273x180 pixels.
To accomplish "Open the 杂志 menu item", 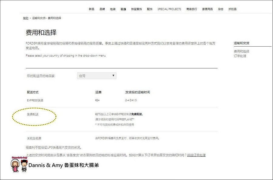I will [221, 9].
